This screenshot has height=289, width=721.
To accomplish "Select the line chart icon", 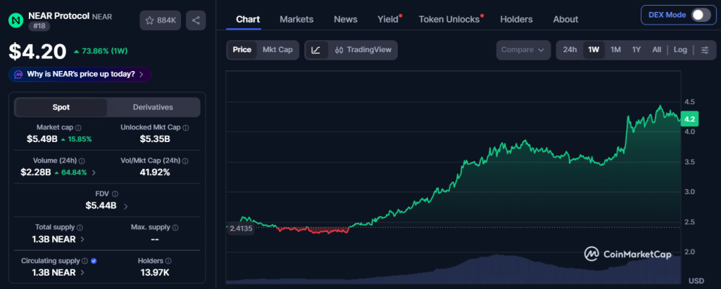I will (316, 50).
